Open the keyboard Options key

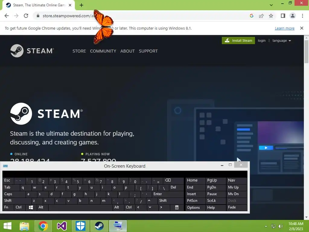195,208
